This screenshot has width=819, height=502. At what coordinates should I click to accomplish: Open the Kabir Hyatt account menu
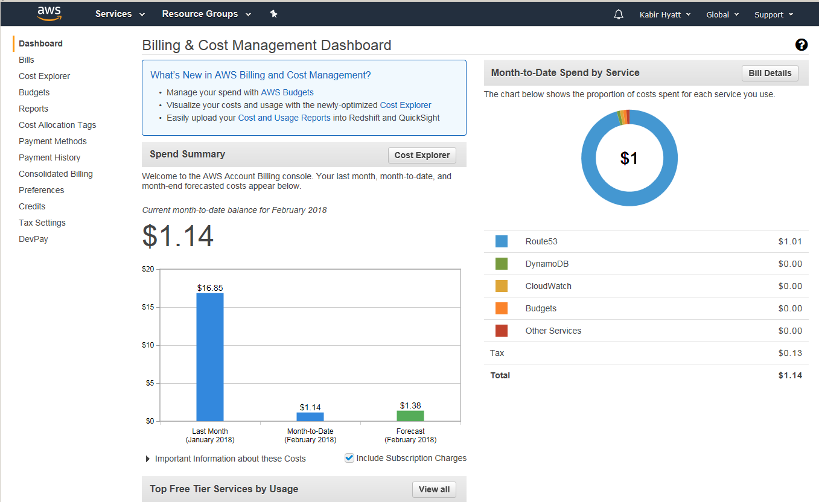tap(665, 14)
